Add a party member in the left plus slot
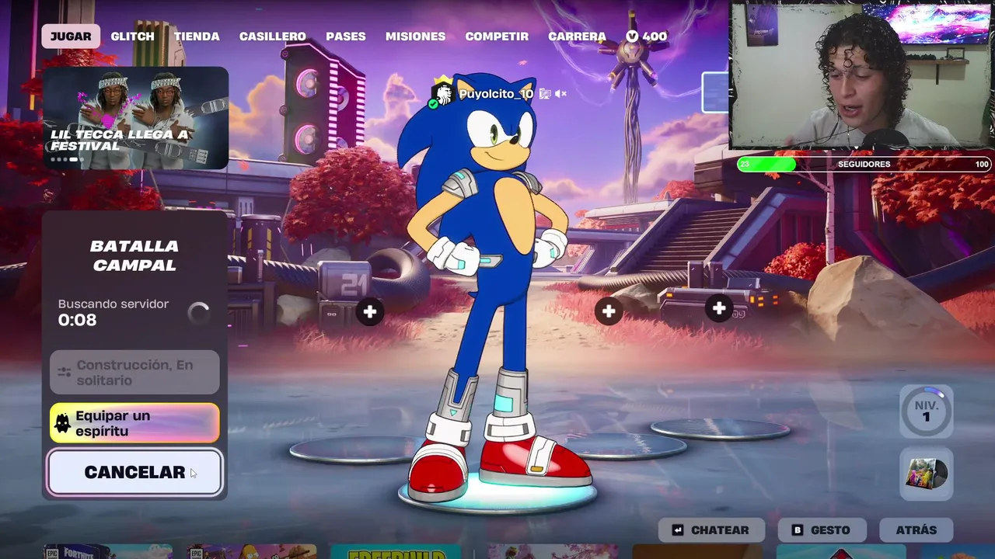Image resolution: width=995 pixels, height=559 pixels. click(370, 312)
